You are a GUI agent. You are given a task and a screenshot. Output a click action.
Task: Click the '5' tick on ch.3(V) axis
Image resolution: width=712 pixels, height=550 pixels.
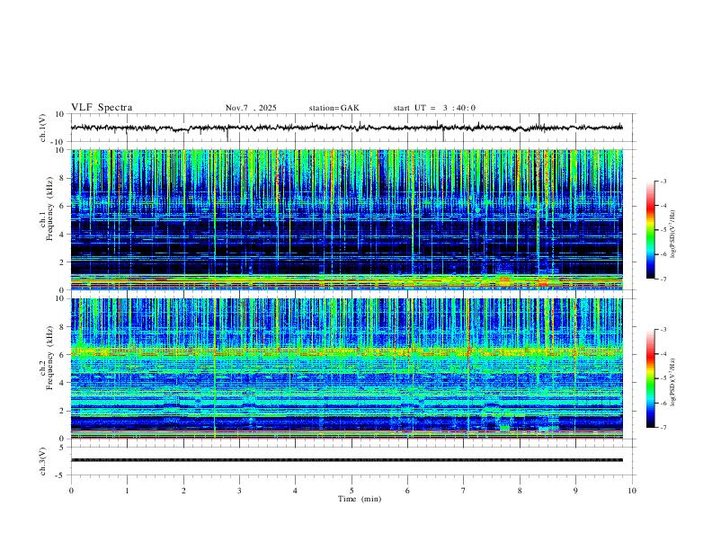coord(62,447)
